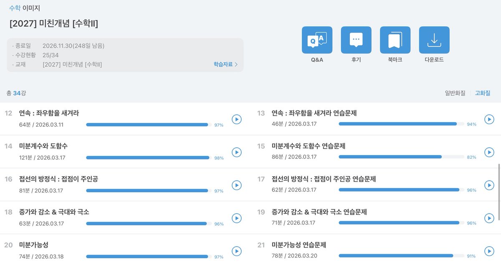Click 121분 / 2026.03.17 lecture info
The image size is (501, 265).
42,158
